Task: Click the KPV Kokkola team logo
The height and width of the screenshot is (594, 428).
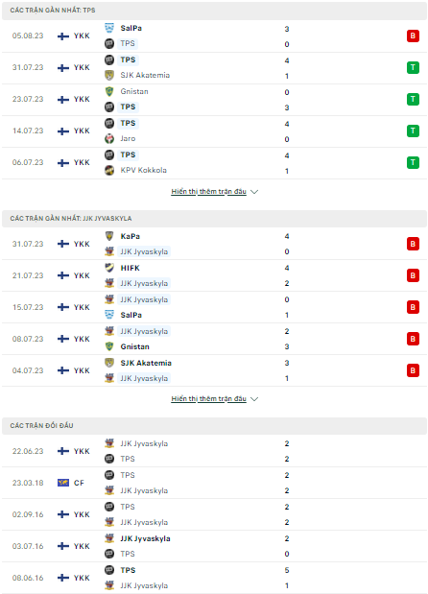Action: point(109,171)
